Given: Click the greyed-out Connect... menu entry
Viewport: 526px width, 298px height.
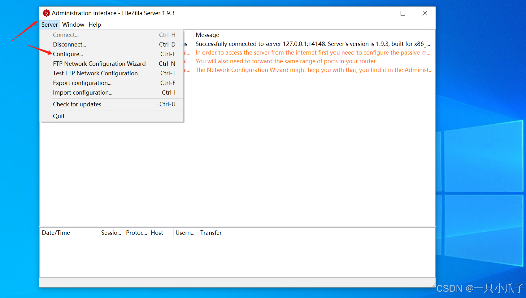Looking at the screenshot, I should point(112,35).
